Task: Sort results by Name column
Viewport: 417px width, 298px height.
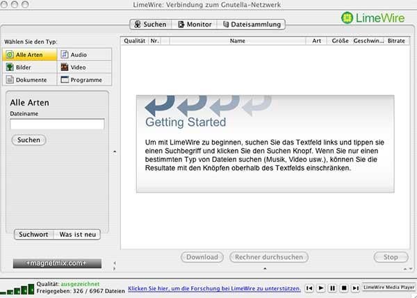Action: pos(238,41)
